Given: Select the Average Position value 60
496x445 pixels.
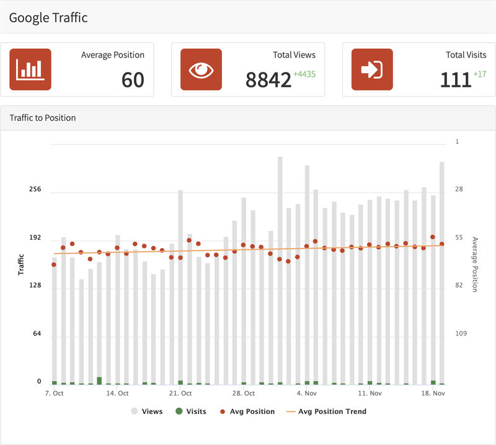Looking at the screenshot, I should (x=133, y=80).
